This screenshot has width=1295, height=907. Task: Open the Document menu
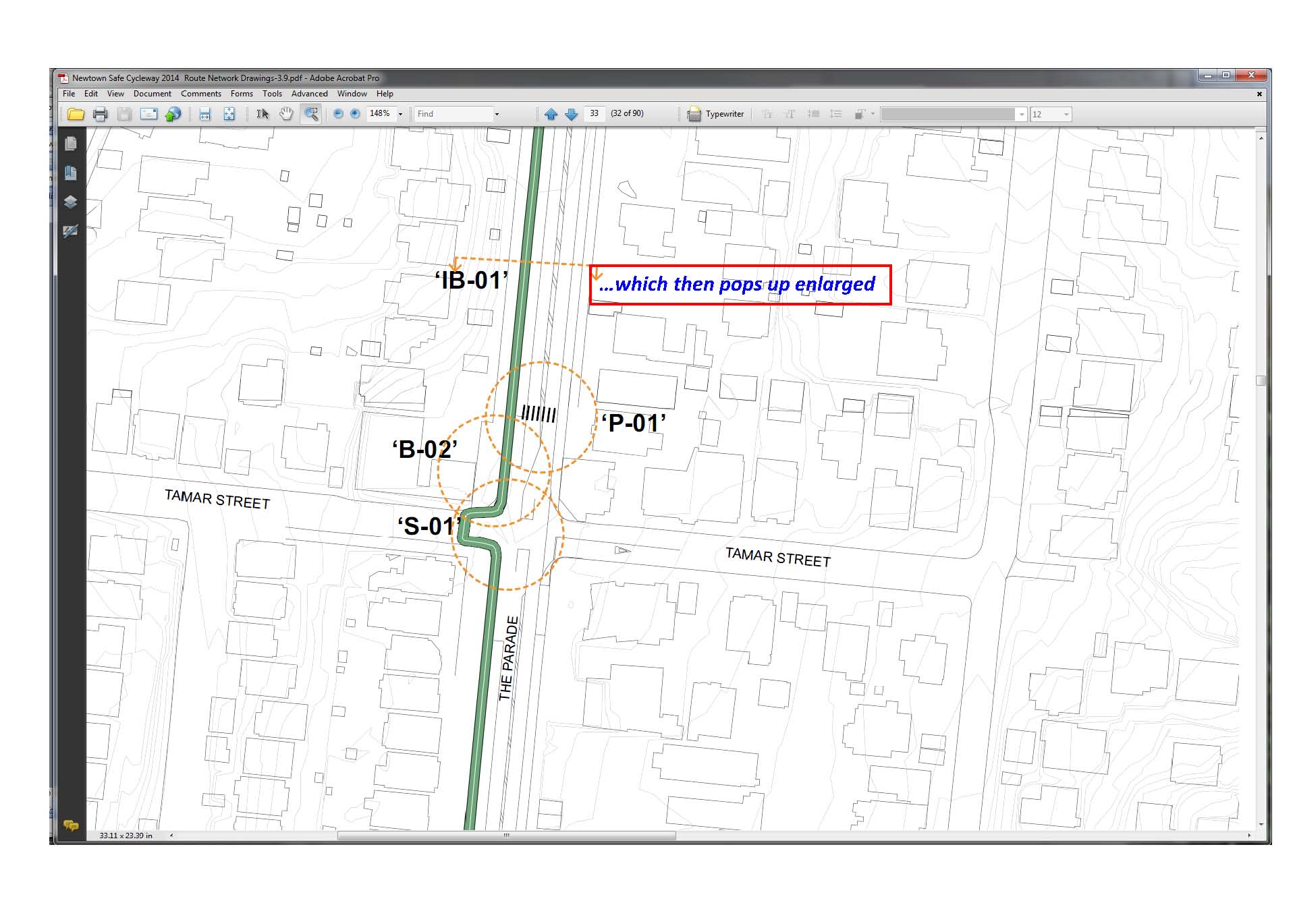pyautogui.click(x=152, y=94)
